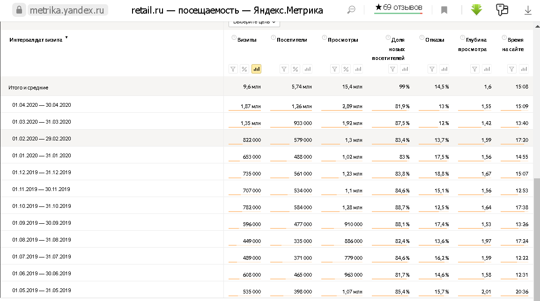
Task: Click help icon next to Посетители header
Action: [x=274, y=37]
